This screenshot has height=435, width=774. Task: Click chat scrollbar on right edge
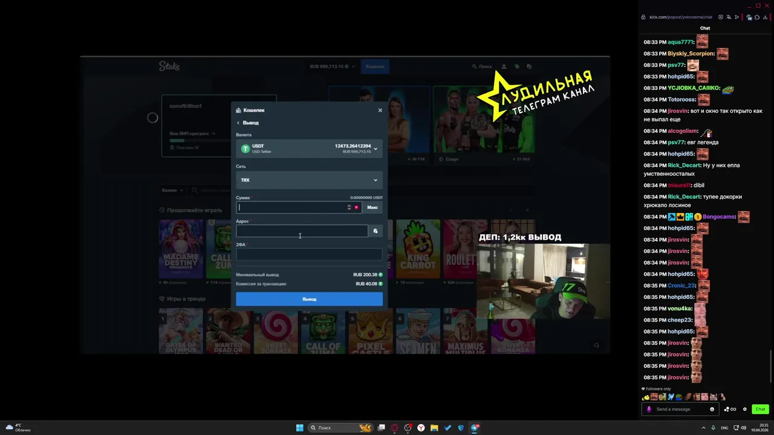pyautogui.click(x=770, y=366)
